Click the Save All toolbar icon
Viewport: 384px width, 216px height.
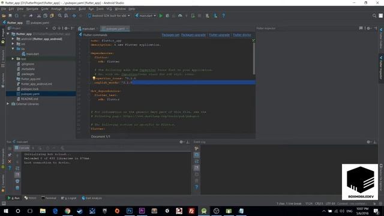pyautogui.click(x=10, y=16)
